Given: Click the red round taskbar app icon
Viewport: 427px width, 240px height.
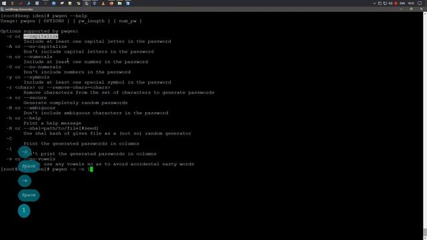Looking at the screenshot, I should (111, 3).
